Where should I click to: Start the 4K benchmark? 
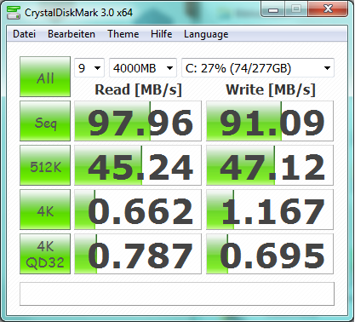coord(45,210)
